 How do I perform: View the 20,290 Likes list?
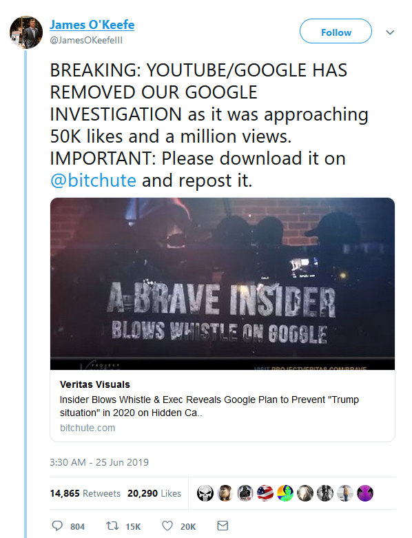154,493
